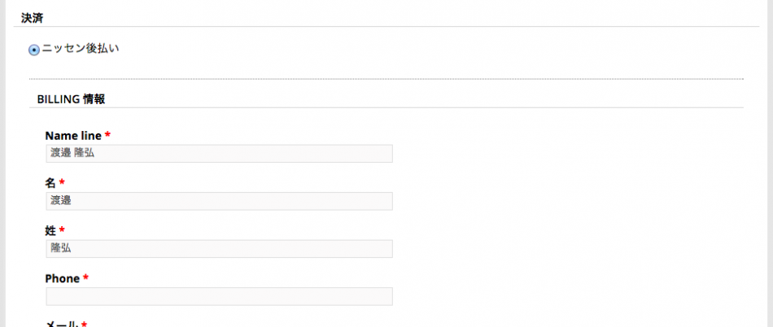The width and height of the screenshot is (773, 327).
Task: Click the メール field label
Action: [x=61, y=324]
